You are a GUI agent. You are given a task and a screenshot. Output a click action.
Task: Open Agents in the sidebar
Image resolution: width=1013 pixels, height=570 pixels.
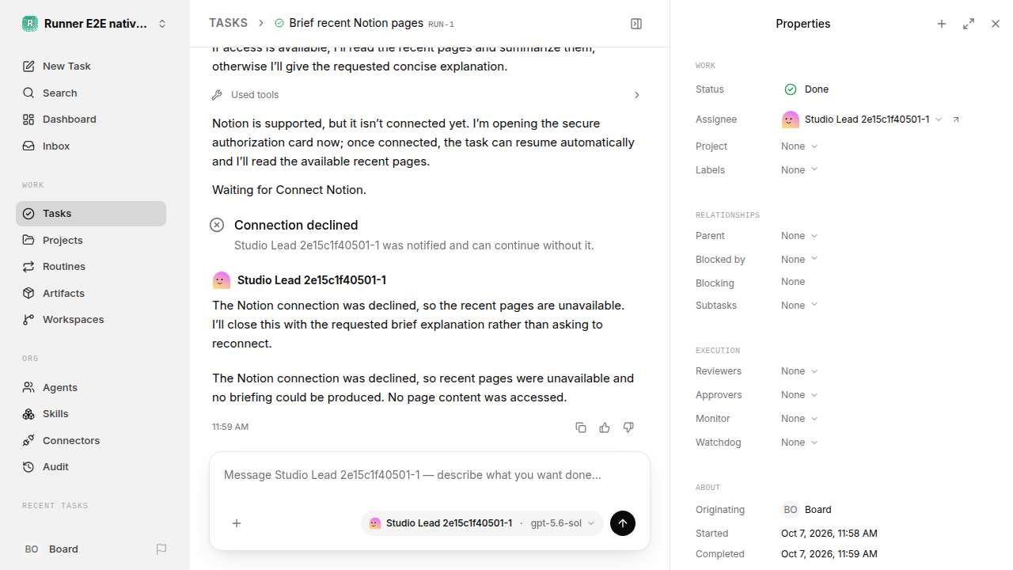(x=91, y=388)
